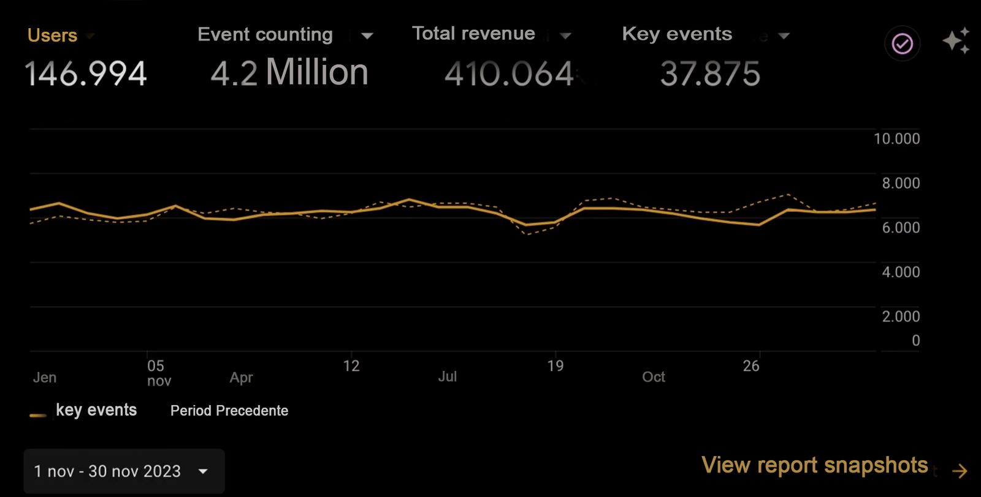Switch to the Key events tab
981x497 pixels.
(x=677, y=34)
